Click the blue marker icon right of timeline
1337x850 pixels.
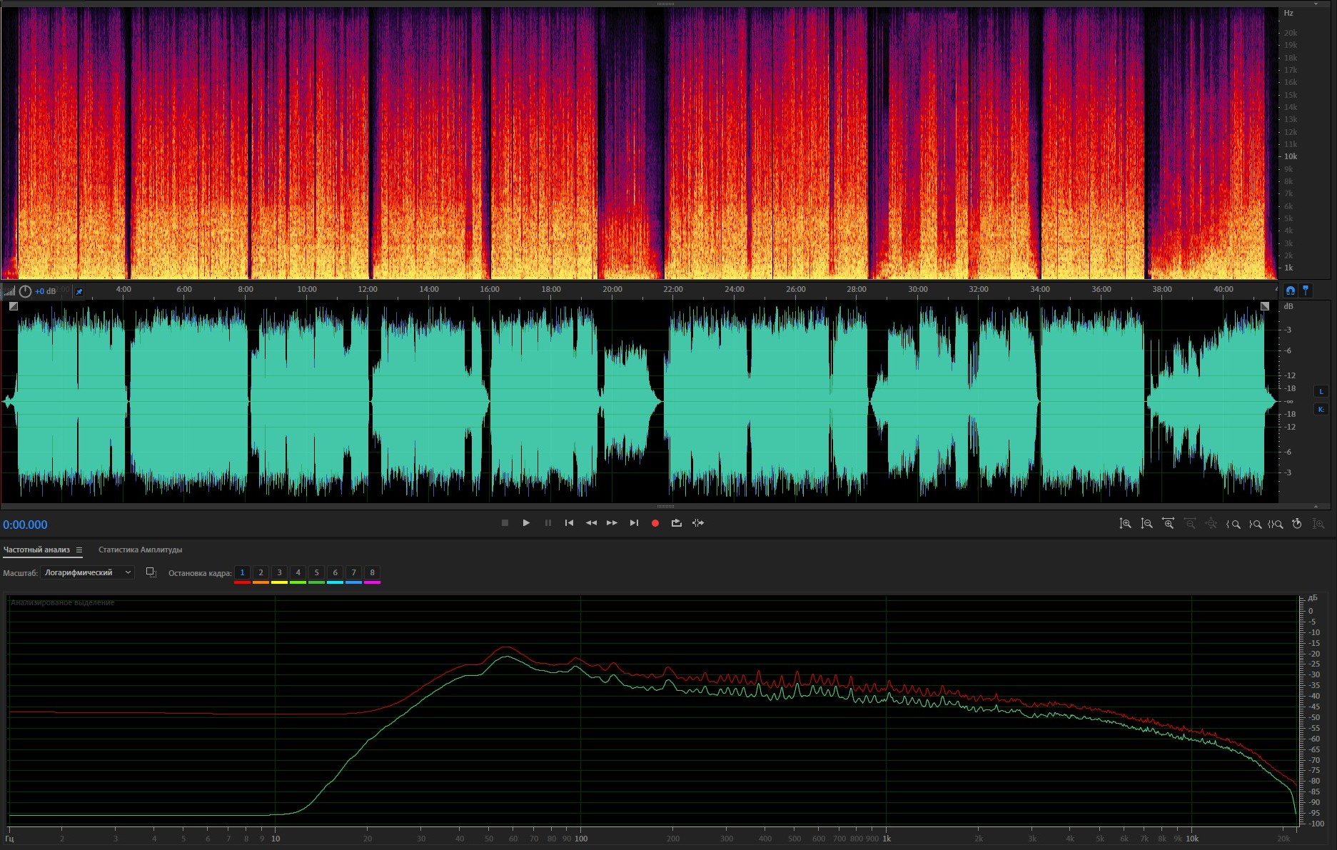[1306, 290]
